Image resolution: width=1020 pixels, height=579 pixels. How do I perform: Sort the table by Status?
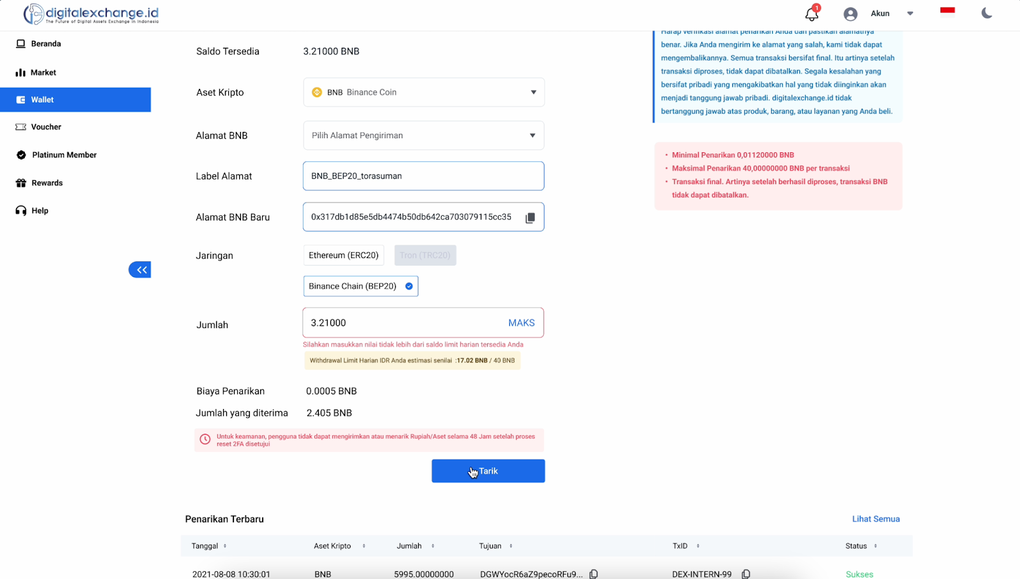point(876,546)
